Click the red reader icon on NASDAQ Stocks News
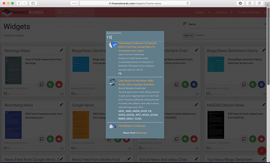Viewport: 270px width, 163px height. click(x=261, y=139)
